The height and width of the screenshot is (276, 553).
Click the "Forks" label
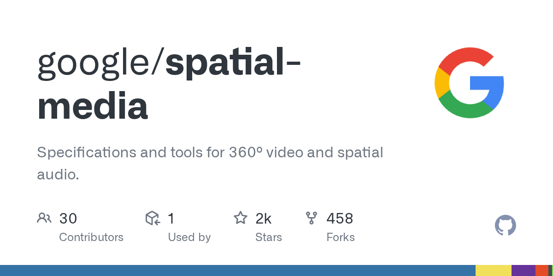point(341,237)
